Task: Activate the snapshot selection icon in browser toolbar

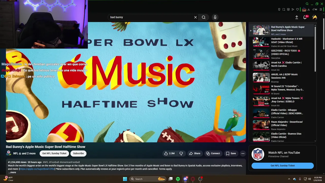Action: [x=284, y=9]
